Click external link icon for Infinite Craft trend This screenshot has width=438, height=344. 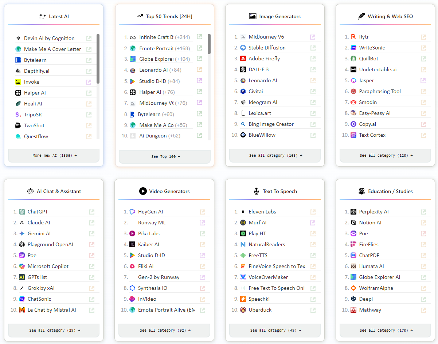[199, 37]
